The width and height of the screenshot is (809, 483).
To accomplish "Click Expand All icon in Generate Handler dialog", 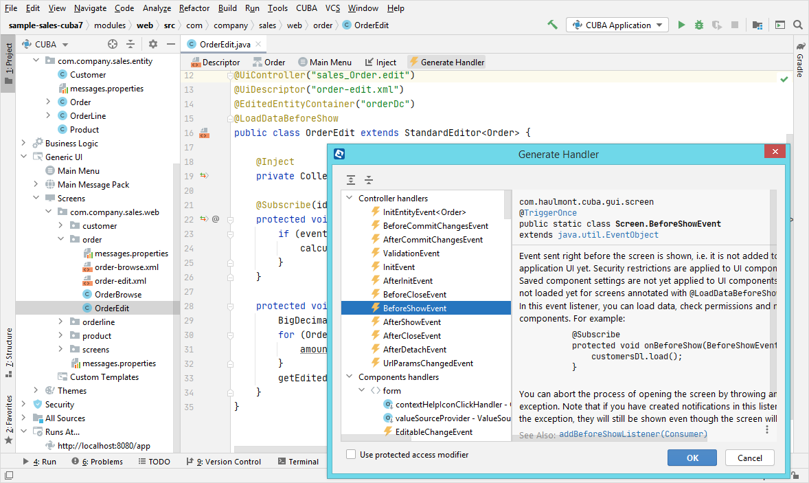I will [x=351, y=180].
